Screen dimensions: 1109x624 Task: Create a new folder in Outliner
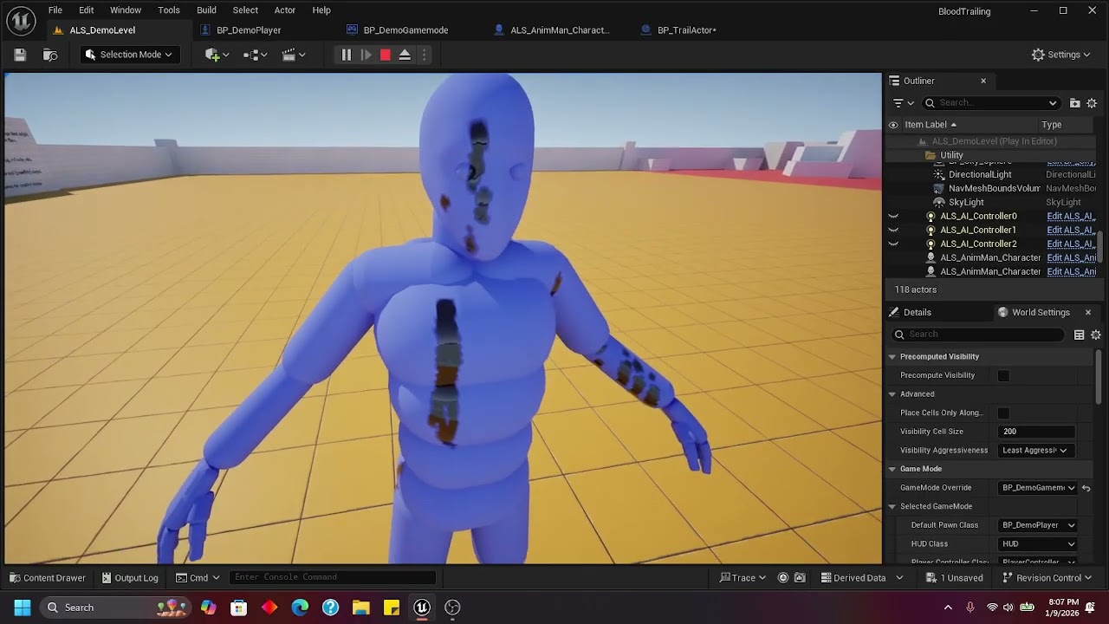(x=1075, y=103)
